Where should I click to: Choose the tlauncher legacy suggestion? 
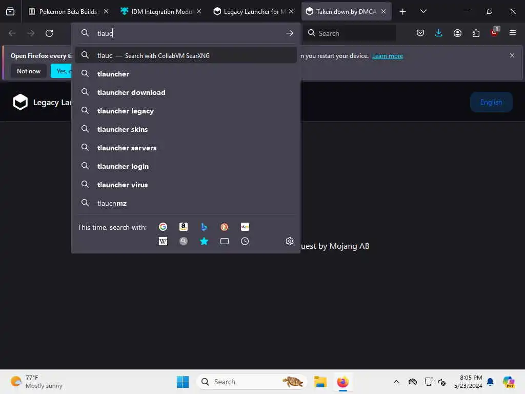point(186,111)
